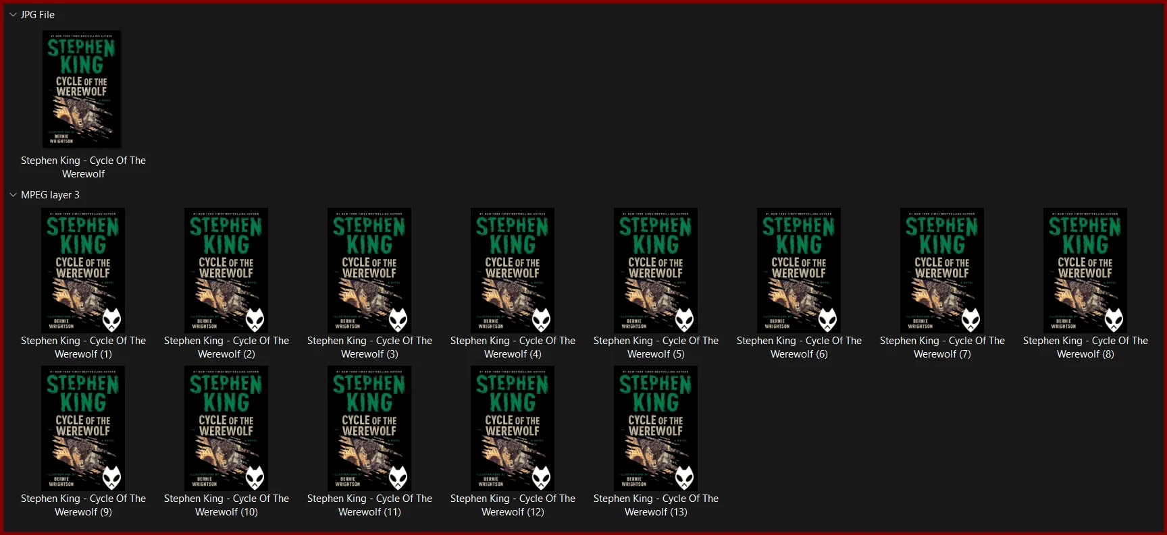Select the Werewolf (2) MP3 cover thumbnail
The image size is (1167, 535).
point(226,271)
